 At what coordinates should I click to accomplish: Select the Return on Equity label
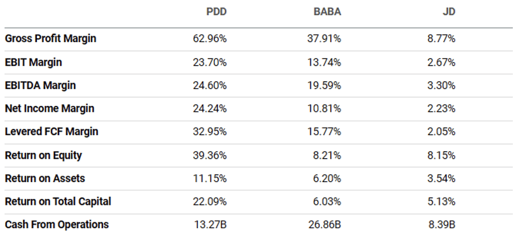pos(43,155)
